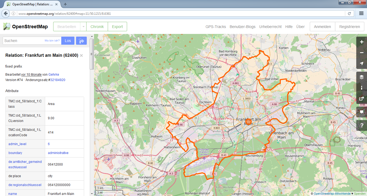Click the de:place value 'city'

pos(50,176)
